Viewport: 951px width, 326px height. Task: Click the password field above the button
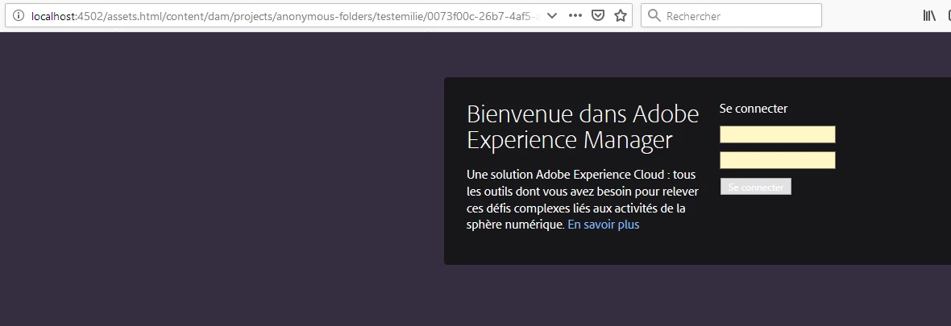click(x=778, y=160)
